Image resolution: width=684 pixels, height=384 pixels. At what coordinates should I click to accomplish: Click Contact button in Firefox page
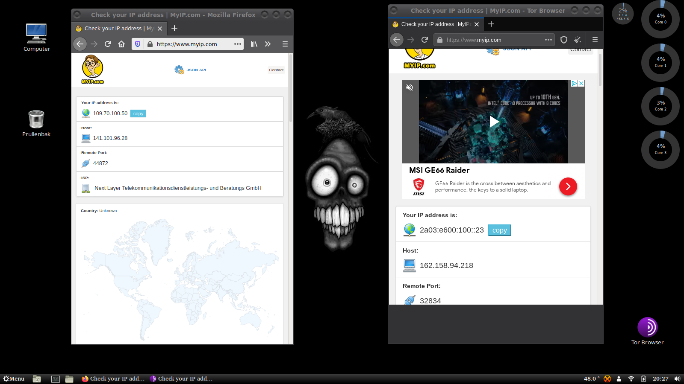click(276, 70)
